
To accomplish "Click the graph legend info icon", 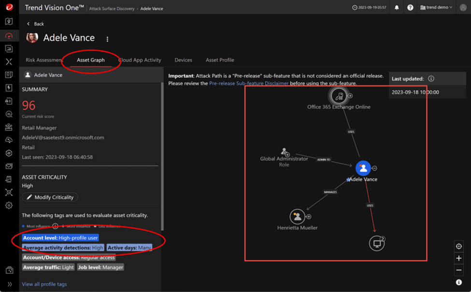I will [459, 282].
